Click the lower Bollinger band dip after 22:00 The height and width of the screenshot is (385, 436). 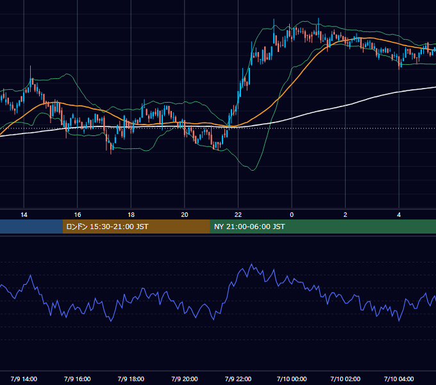pyautogui.click(x=253, y=169)
